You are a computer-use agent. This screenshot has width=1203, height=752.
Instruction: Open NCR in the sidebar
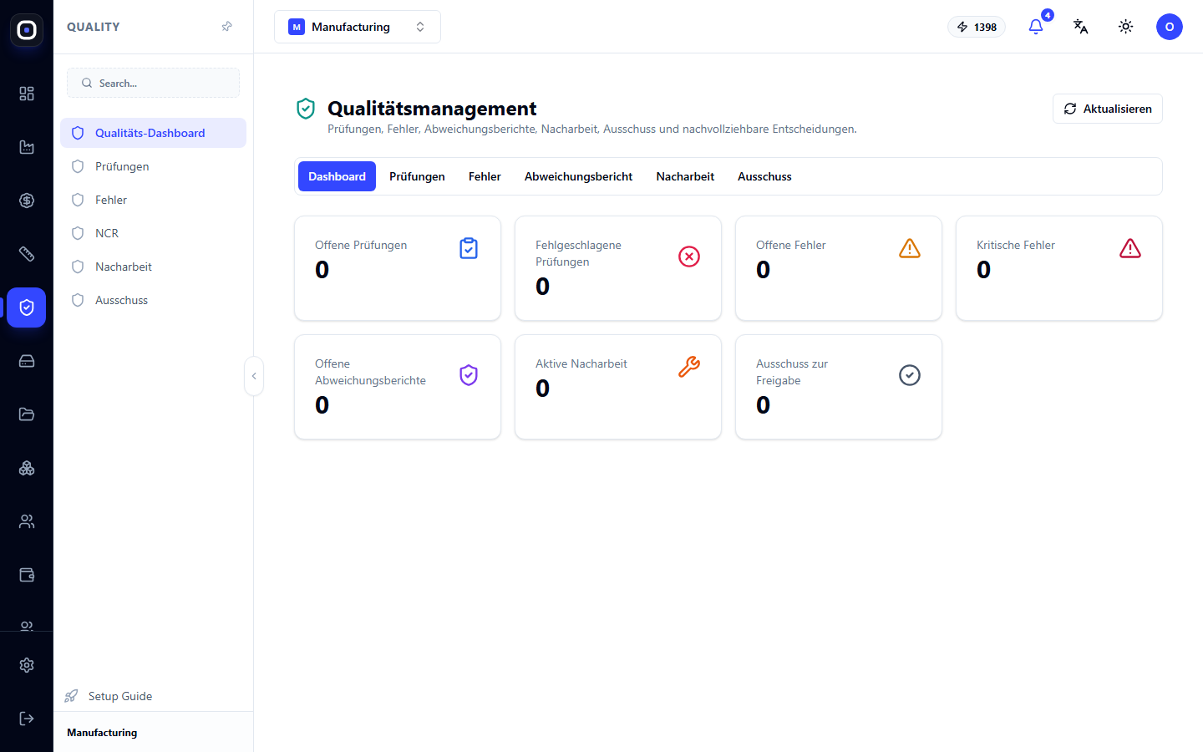tap(153, 233)
